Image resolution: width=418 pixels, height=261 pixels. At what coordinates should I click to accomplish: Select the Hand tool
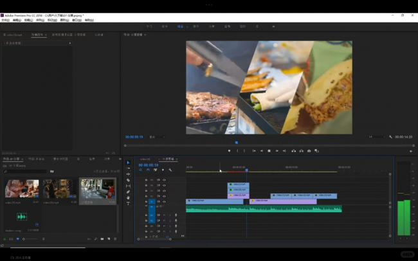pyautogui.click(x=128, y=198)
